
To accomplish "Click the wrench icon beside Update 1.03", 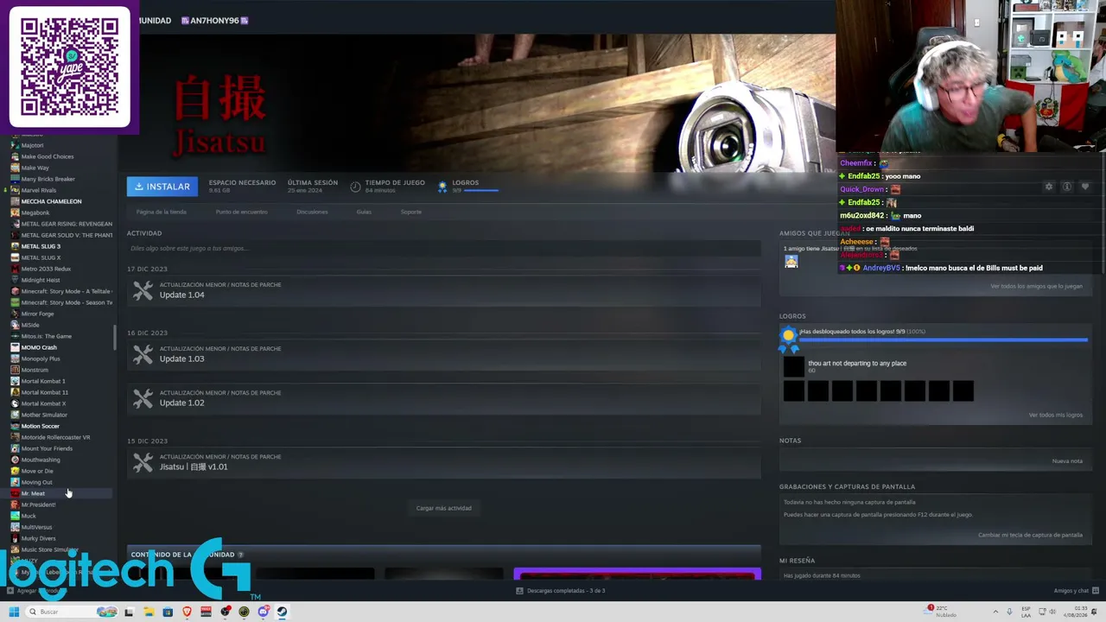I will point(143,355).
